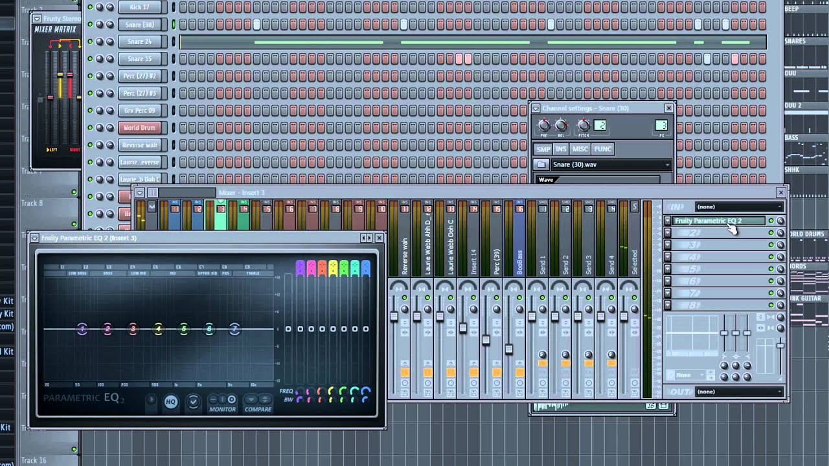Select the World Drum channel button

(x=139, y=128)
